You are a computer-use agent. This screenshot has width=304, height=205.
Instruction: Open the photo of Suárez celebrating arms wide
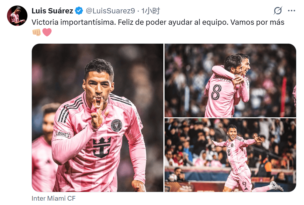[x=230, y=155]
